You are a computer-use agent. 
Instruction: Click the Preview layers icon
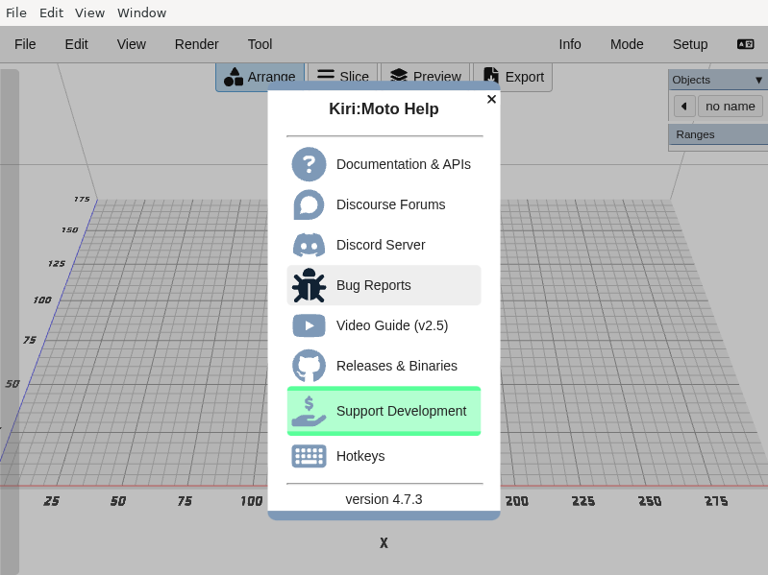(399, 76)
